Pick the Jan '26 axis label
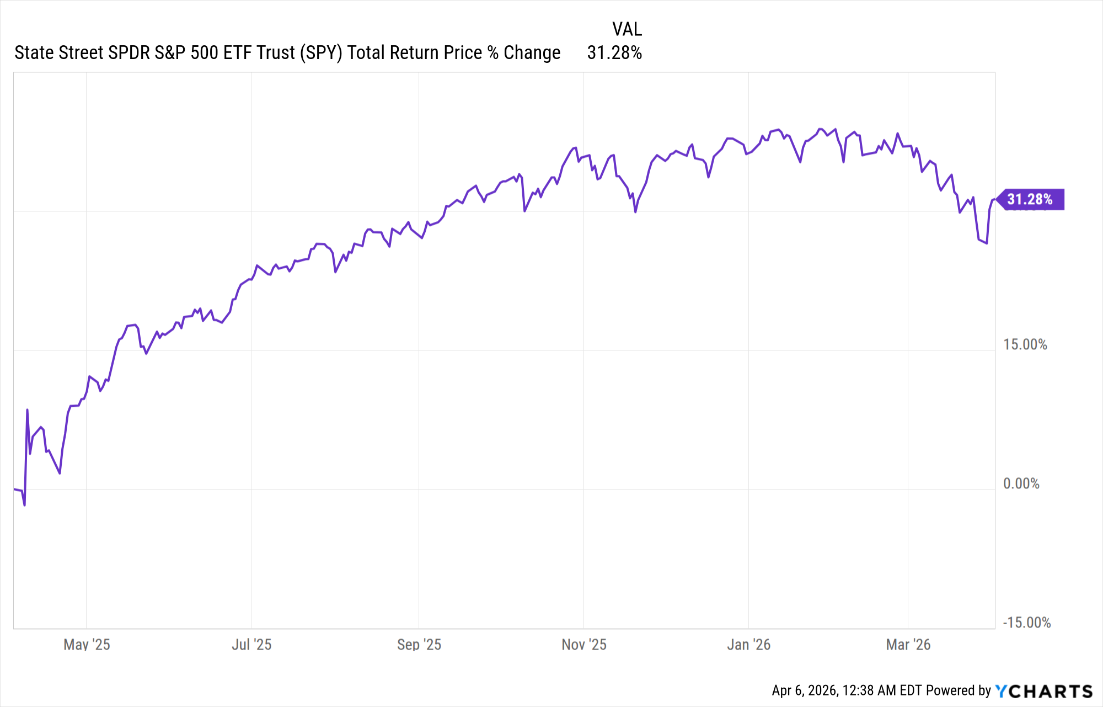This screenshot has height=707, width=1103. coord(748,645)
